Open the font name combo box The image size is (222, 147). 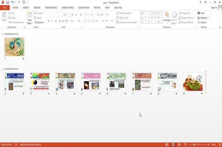pyautogui.click(x=55, y=14)
